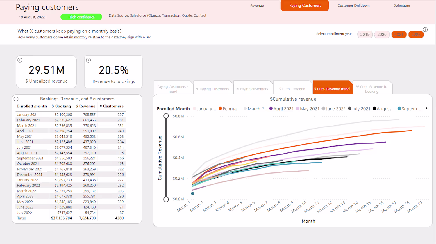The image size is (436, 244).
Task: Select the August 2021 row label
Action: (27, 153)
